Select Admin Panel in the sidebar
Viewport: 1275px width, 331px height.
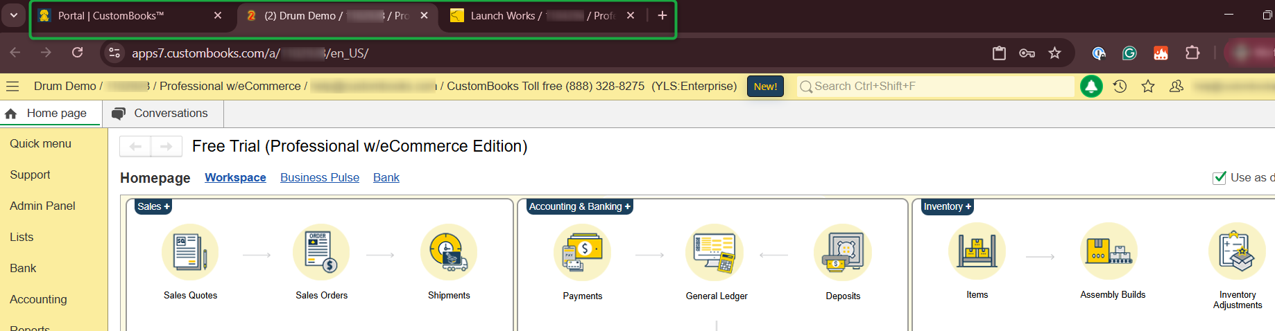[42, 206]
